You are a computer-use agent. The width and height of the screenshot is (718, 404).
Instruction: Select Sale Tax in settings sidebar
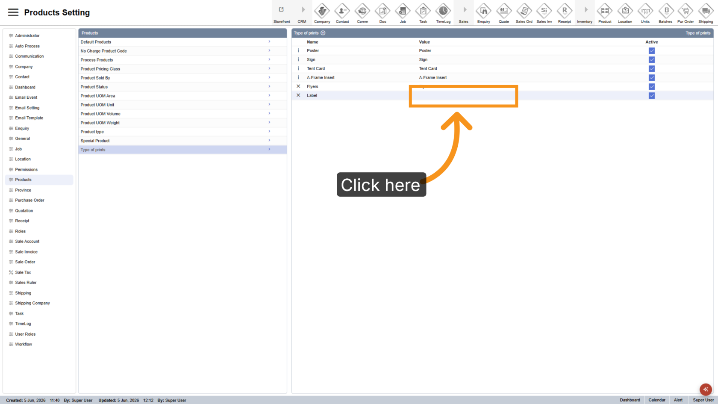coord(39,272)
